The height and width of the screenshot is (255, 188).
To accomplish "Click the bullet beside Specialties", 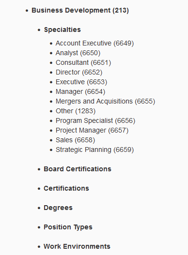I will [39, 30].
